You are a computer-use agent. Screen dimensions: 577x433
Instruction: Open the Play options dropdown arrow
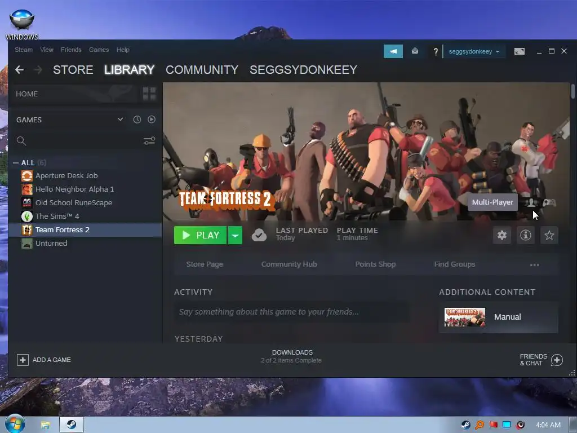coord(235,235)
